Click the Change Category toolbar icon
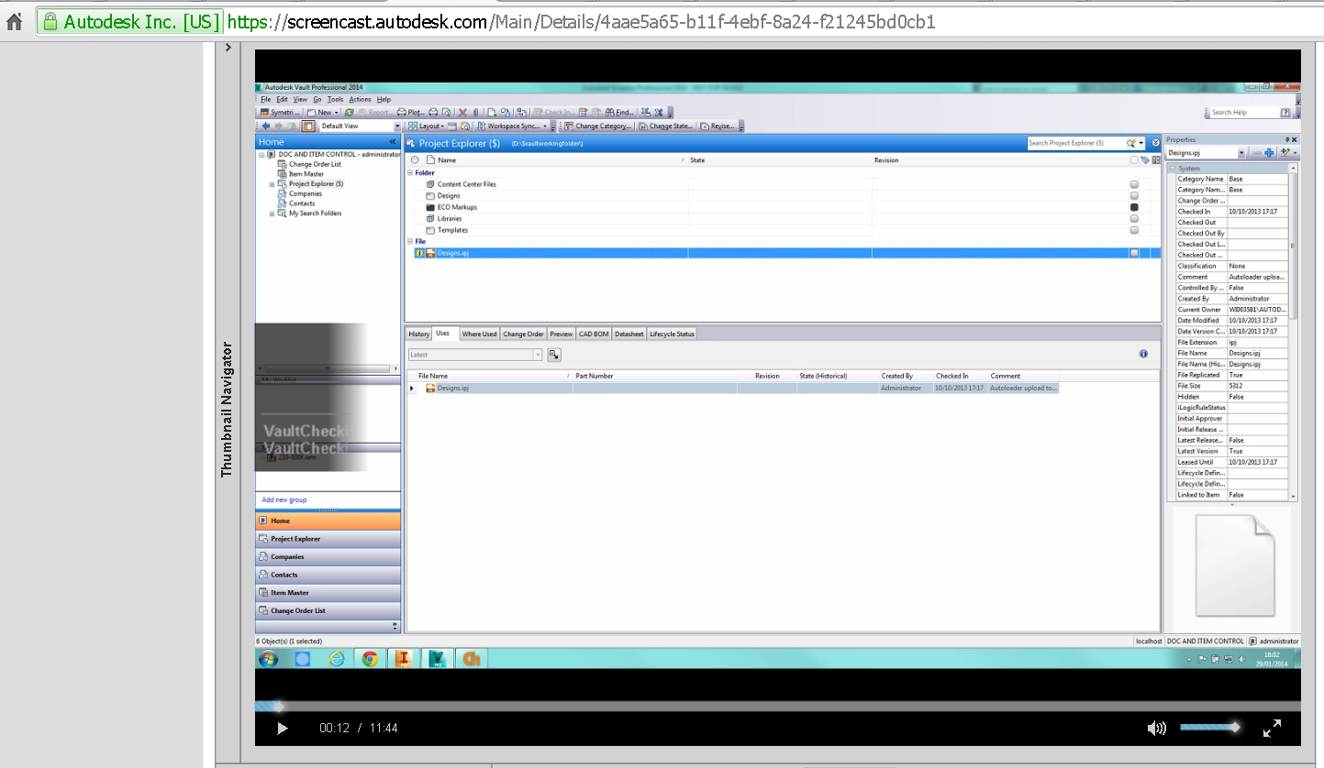 (601, 126)
